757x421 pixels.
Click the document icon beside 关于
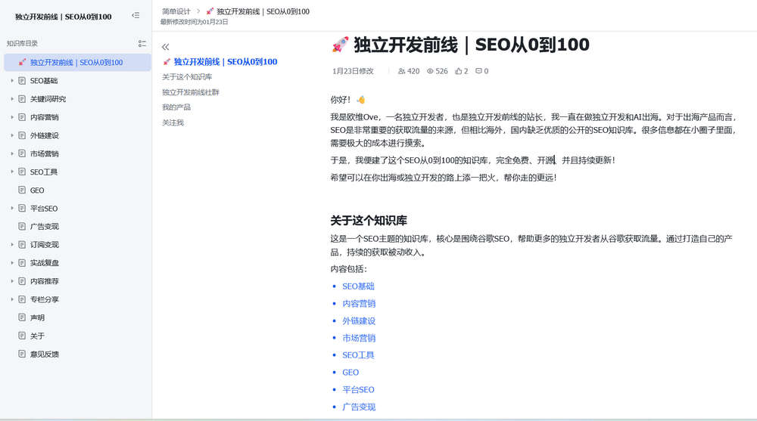[x=22, y=336]
